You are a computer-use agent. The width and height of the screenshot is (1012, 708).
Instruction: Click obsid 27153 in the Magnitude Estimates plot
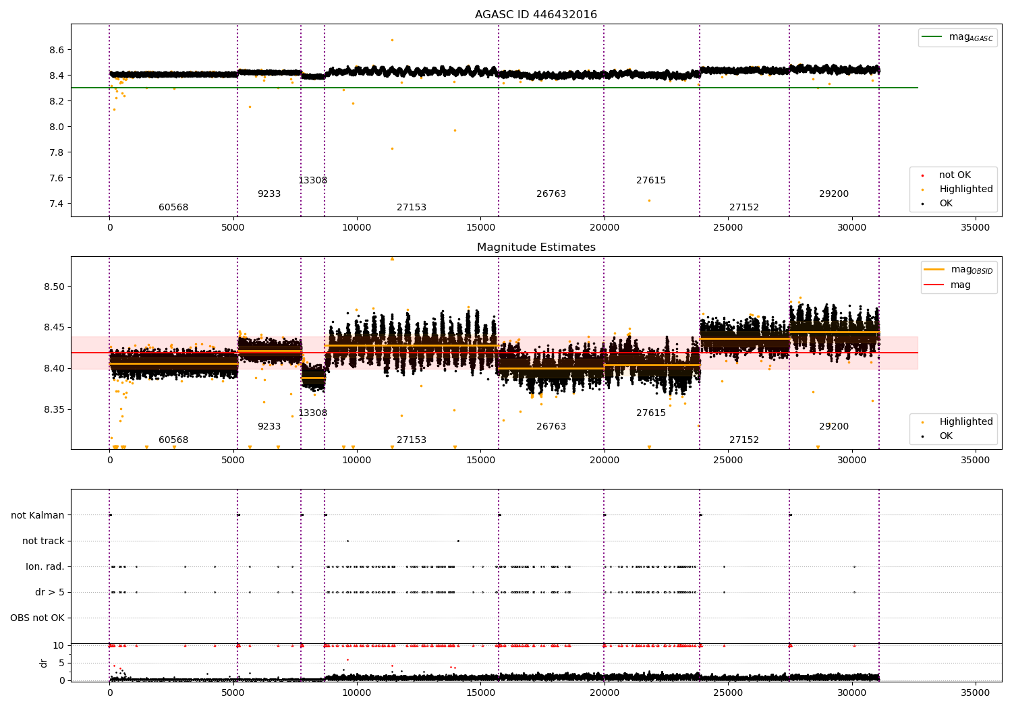click(x=412, y=440)
